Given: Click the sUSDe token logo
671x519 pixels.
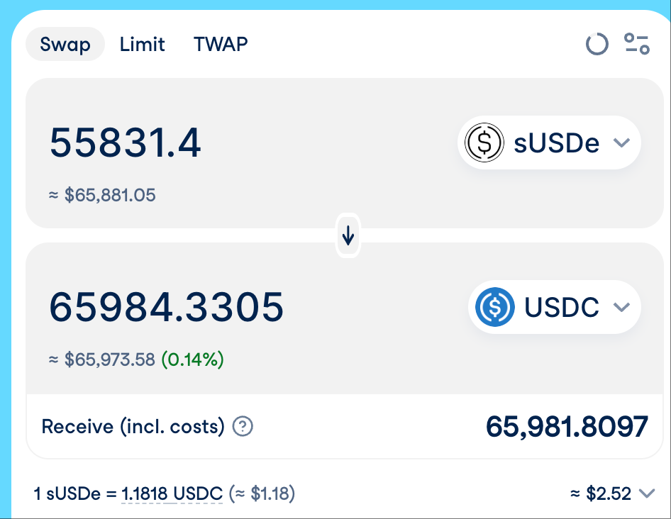Looking at the screenshot, I should [x=484, y=143].
